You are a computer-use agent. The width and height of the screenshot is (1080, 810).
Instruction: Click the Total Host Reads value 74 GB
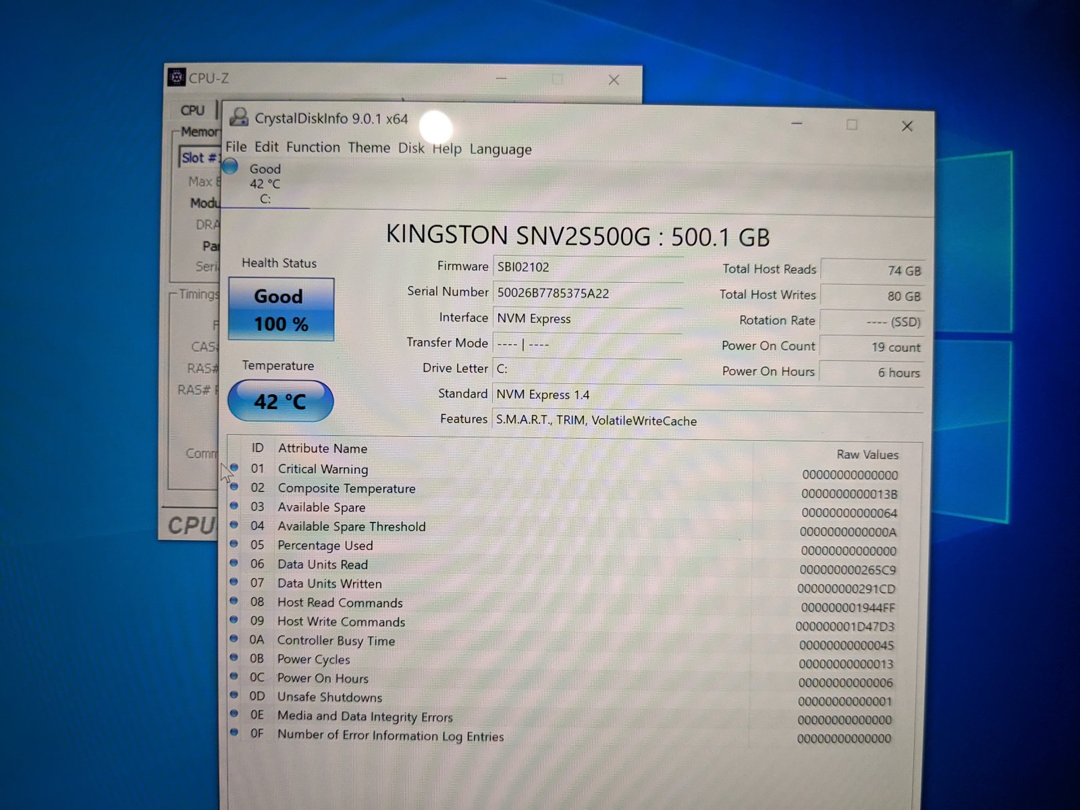click(872, 270)
